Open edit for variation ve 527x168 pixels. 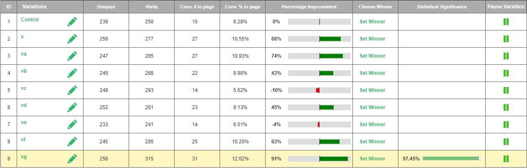[x=72, y=125]
